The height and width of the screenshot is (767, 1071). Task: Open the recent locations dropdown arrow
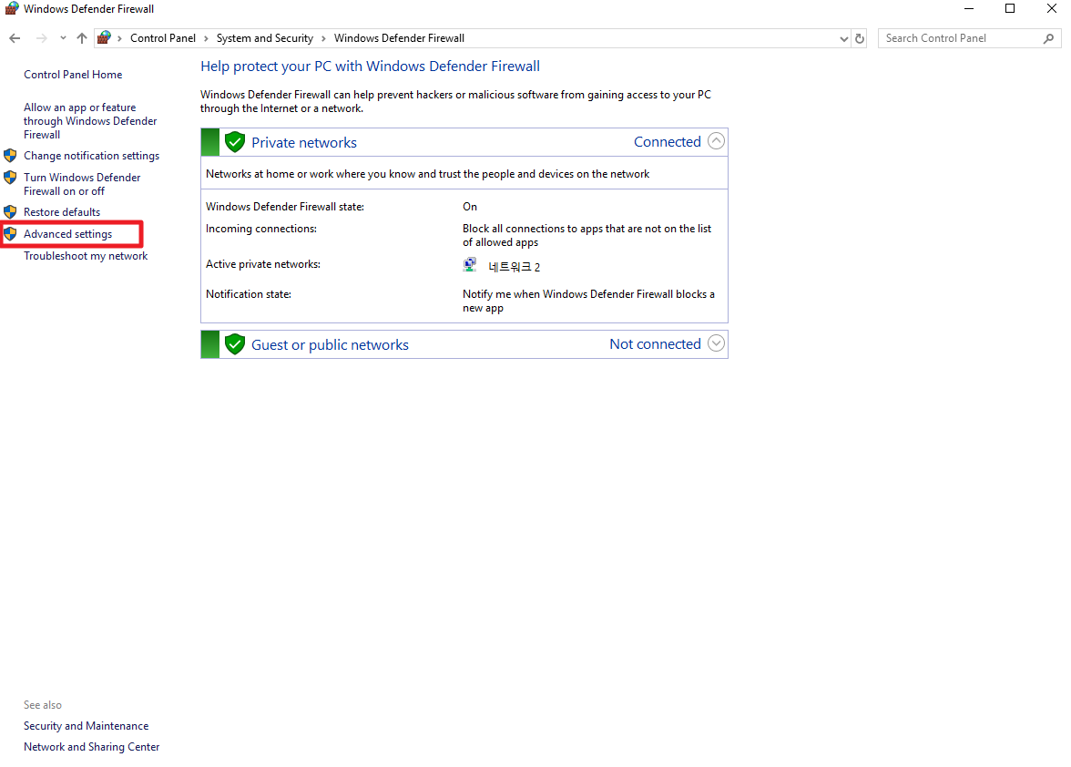coord(63,38)
